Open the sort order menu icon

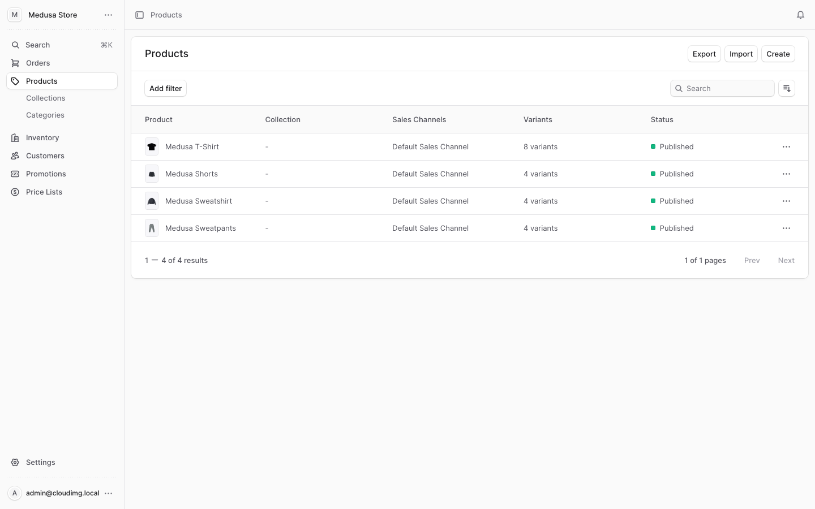click(x=786, y=88)
